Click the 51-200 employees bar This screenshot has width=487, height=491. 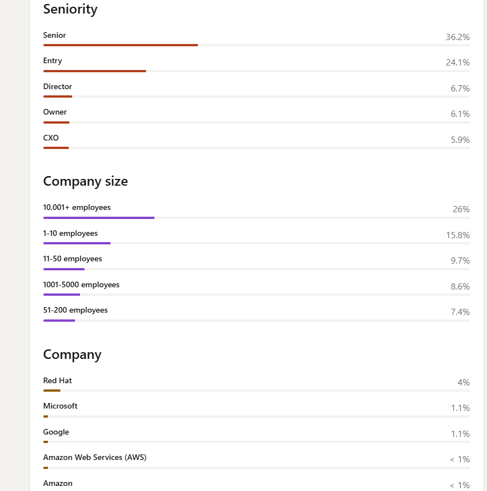(256, 321)
